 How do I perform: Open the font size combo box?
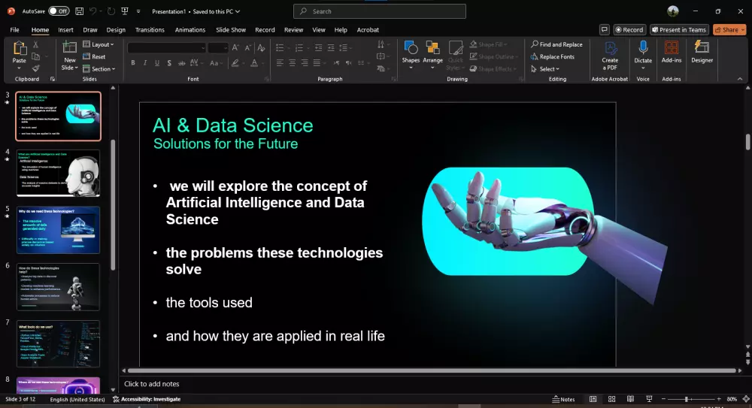pyautogui.click(x=218, y=47)
